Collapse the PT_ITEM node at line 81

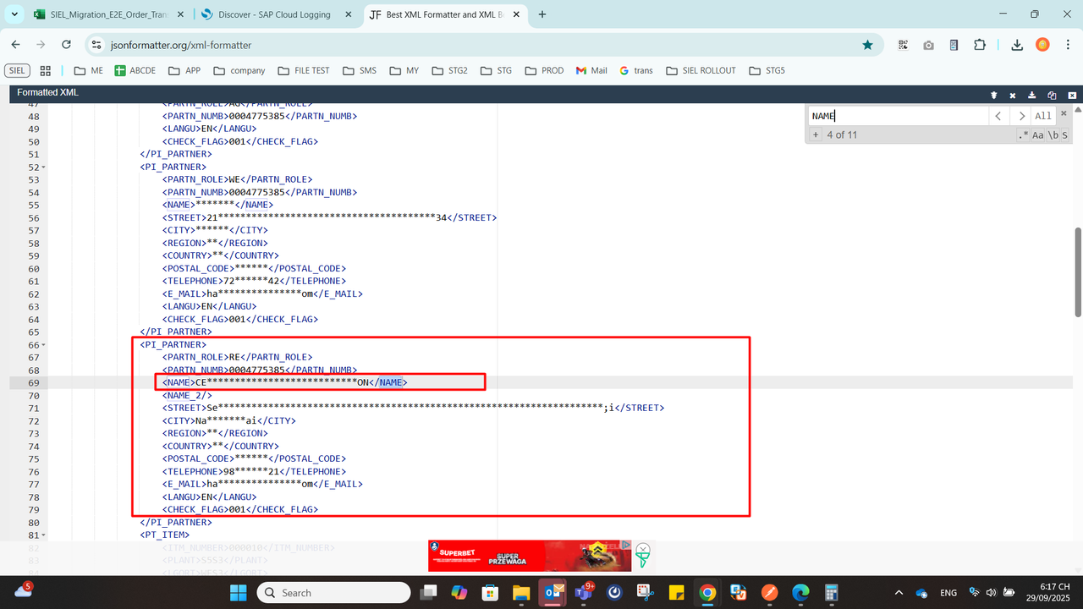[42, 535]
